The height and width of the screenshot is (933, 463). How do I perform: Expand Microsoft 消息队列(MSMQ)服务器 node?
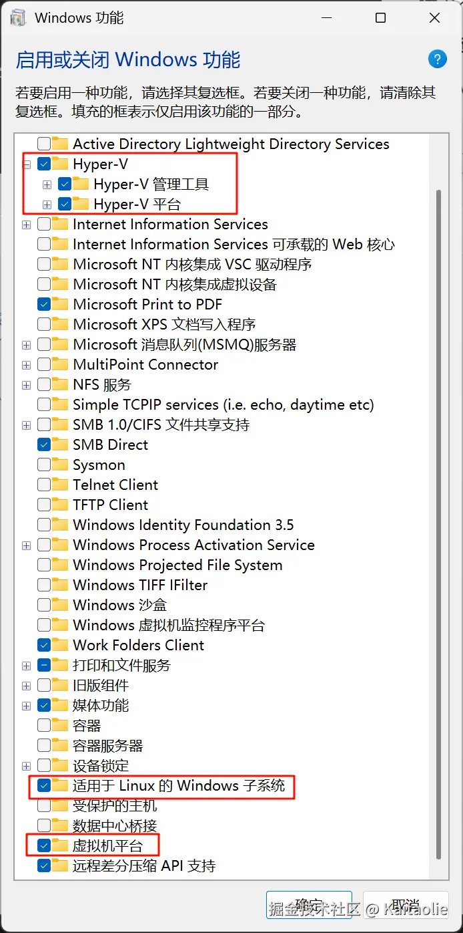(27, 345)
